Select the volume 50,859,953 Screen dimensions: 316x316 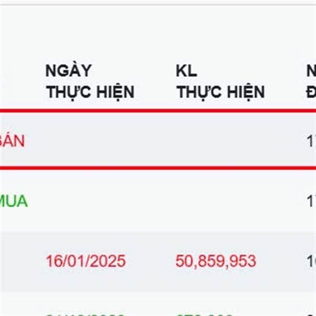click(216, 261)
